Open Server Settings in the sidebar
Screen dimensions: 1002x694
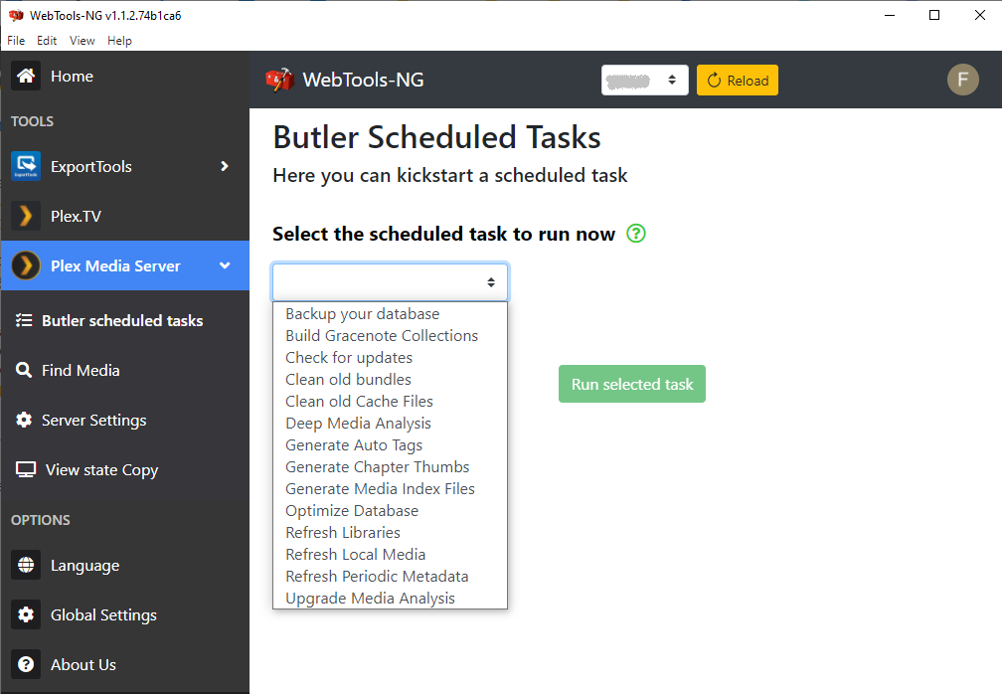pos(93,420)
